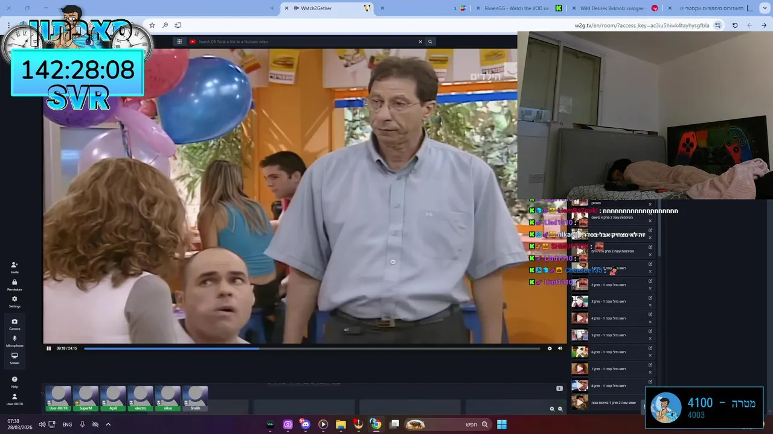Open File Explorer from the taskbar
This screenshot has height=434, width=773.
point(341,424)
